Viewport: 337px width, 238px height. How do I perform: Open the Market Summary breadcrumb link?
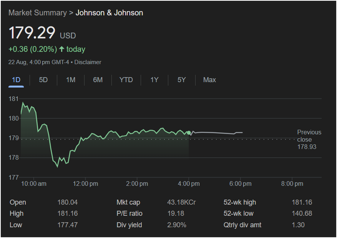tap(37, 13)
